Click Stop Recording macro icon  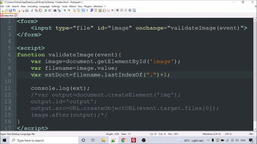tap(122, 10)
